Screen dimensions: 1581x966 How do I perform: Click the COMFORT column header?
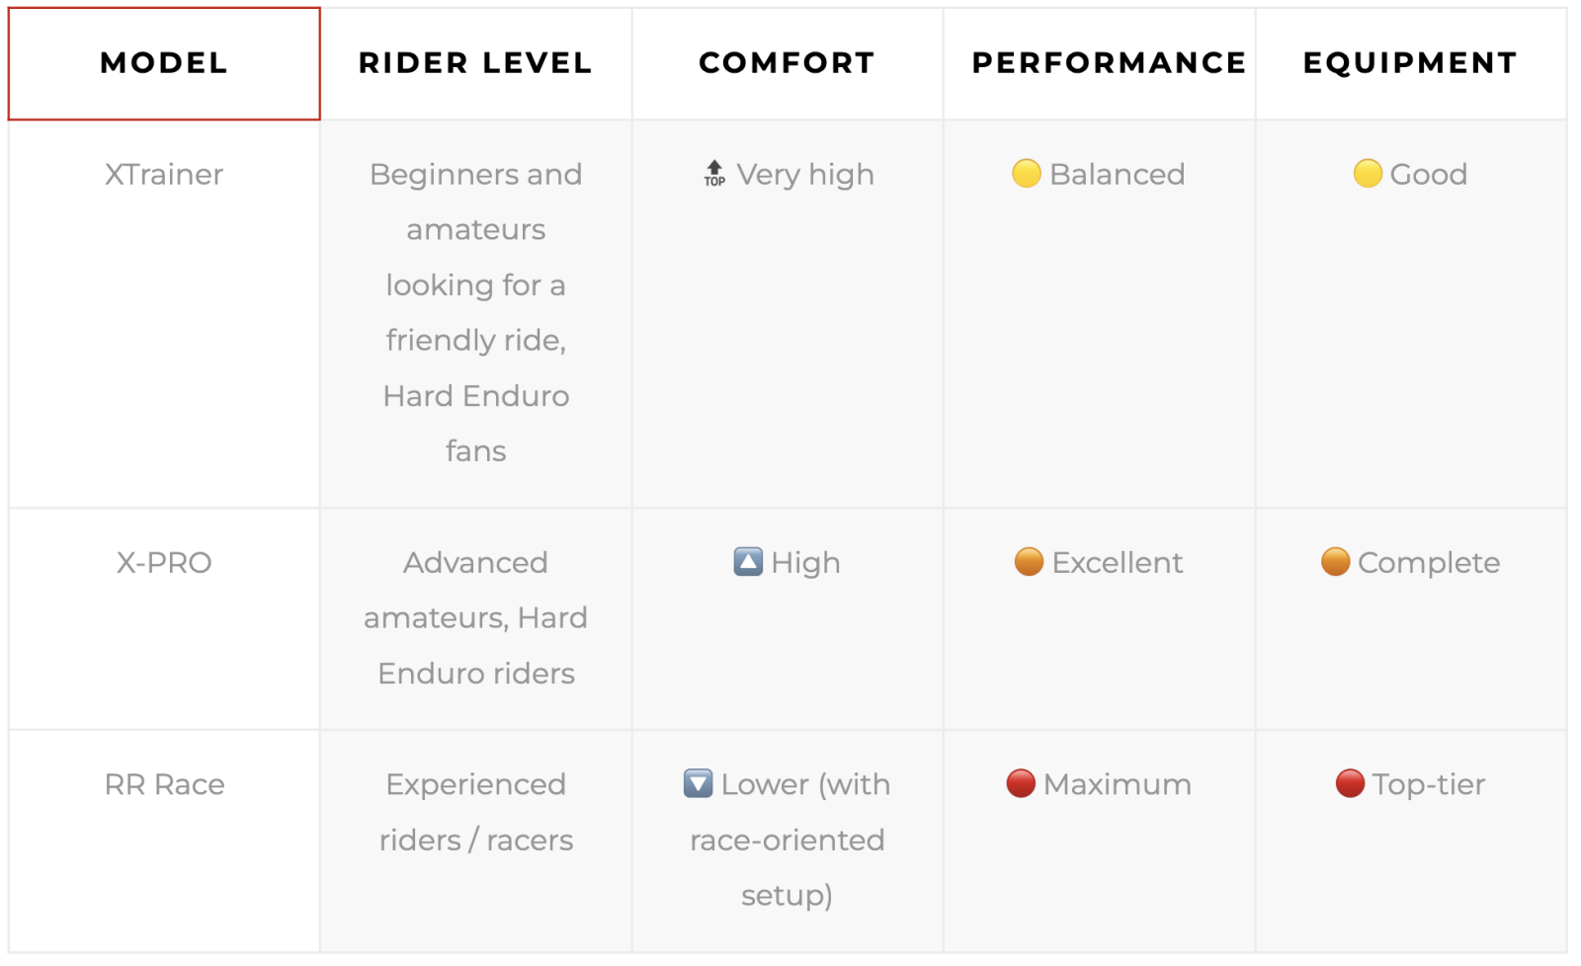point(788,64)
